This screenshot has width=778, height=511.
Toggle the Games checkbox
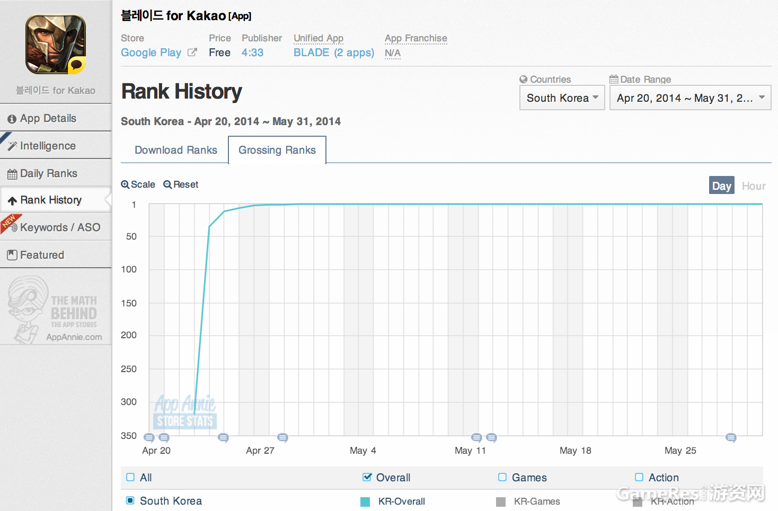coord(502,477)
